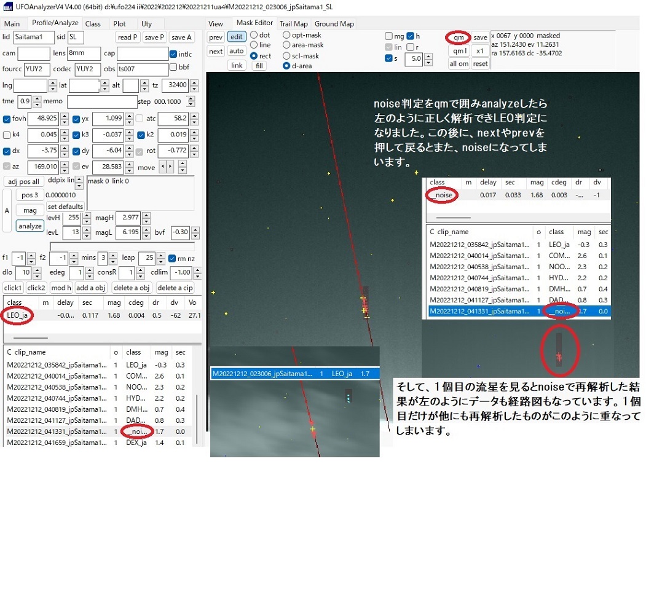The width and height of the screenshot is (646, 598).
Task: Click the x1 zoom button
Action: click(480, 50)
